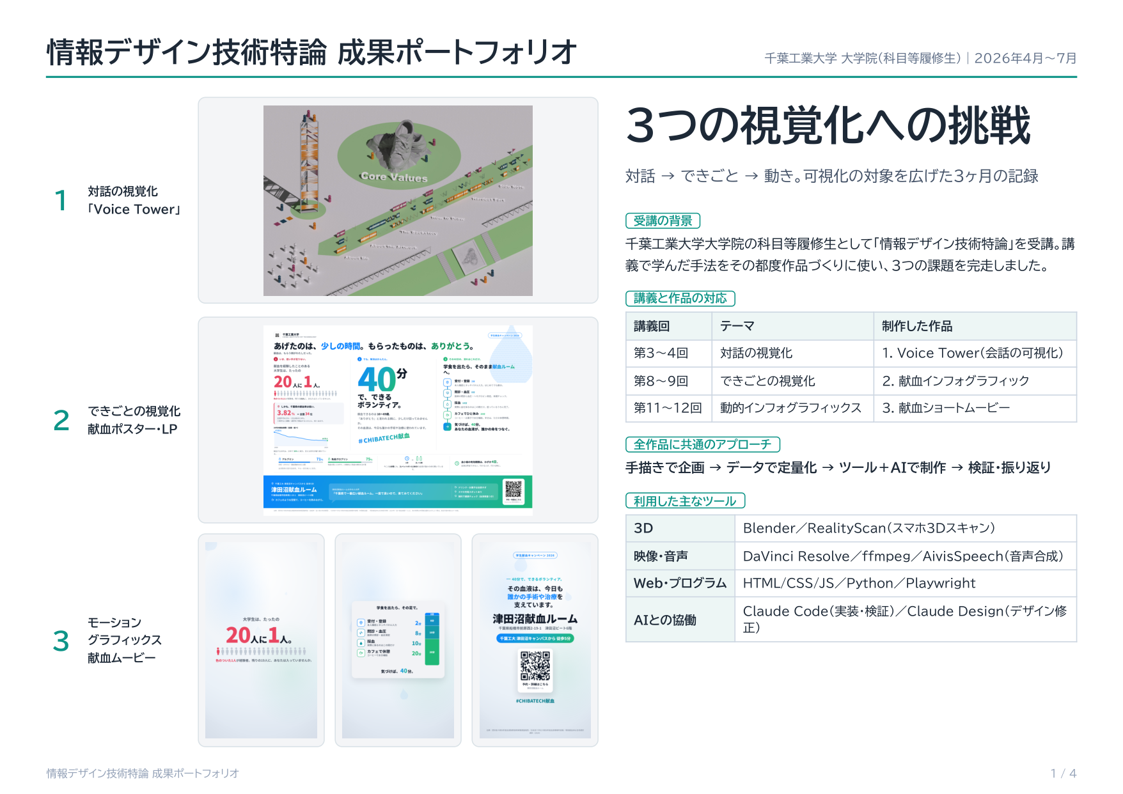Click the HTML/CSS/JS／Python／Playwright cell
1123x794 pixels.
pyautogui.click(x=906, y=583)
